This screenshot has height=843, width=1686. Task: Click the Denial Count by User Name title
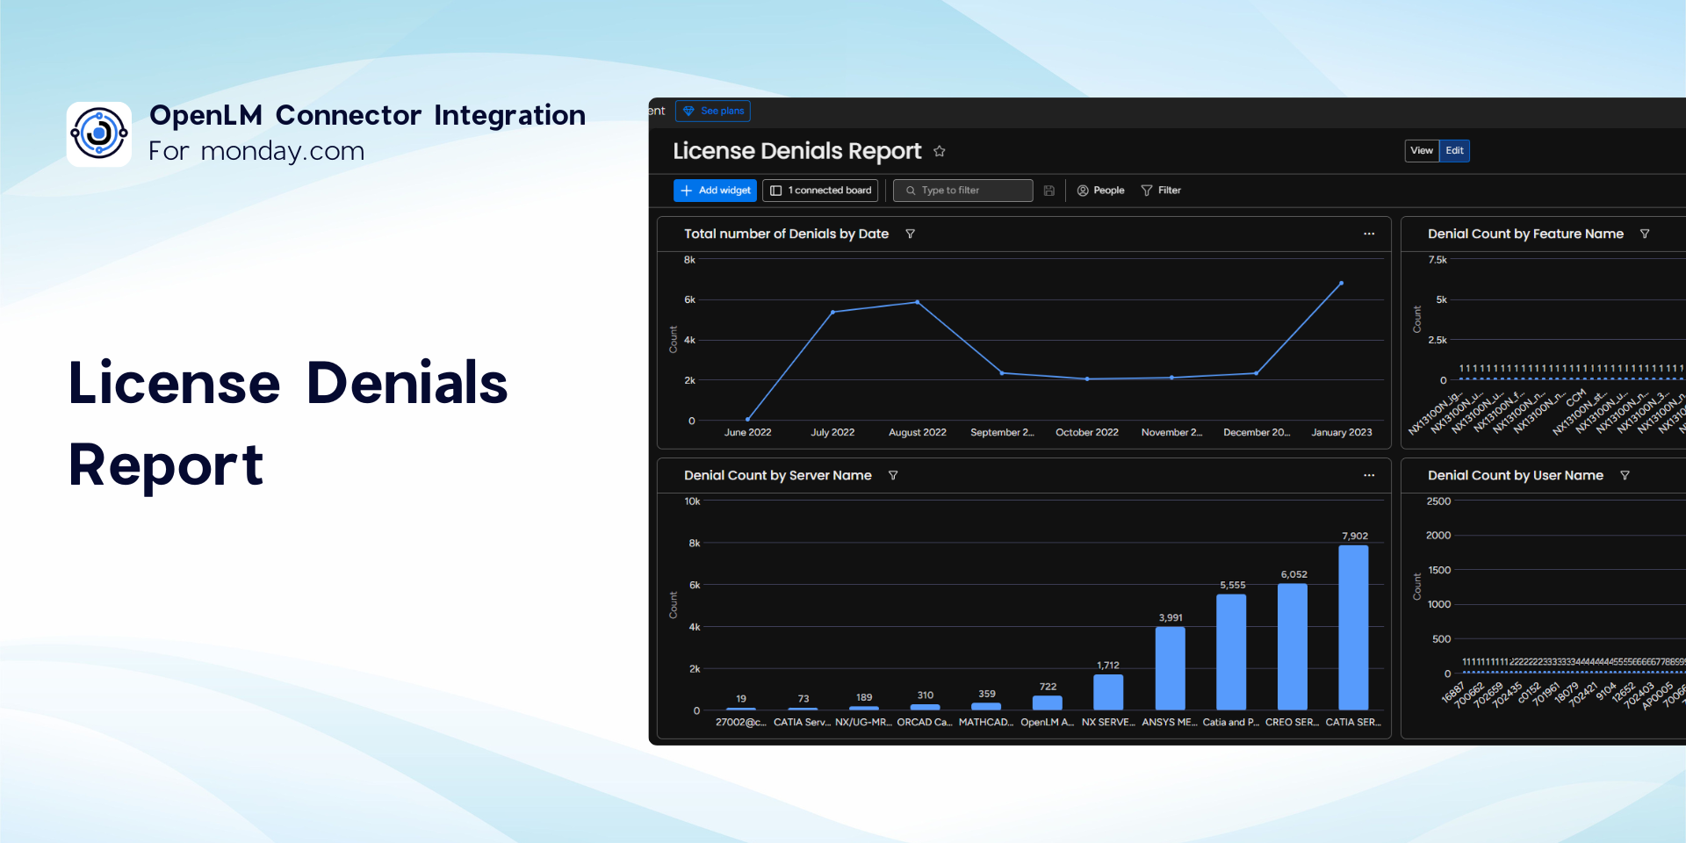pos(1516,475)
